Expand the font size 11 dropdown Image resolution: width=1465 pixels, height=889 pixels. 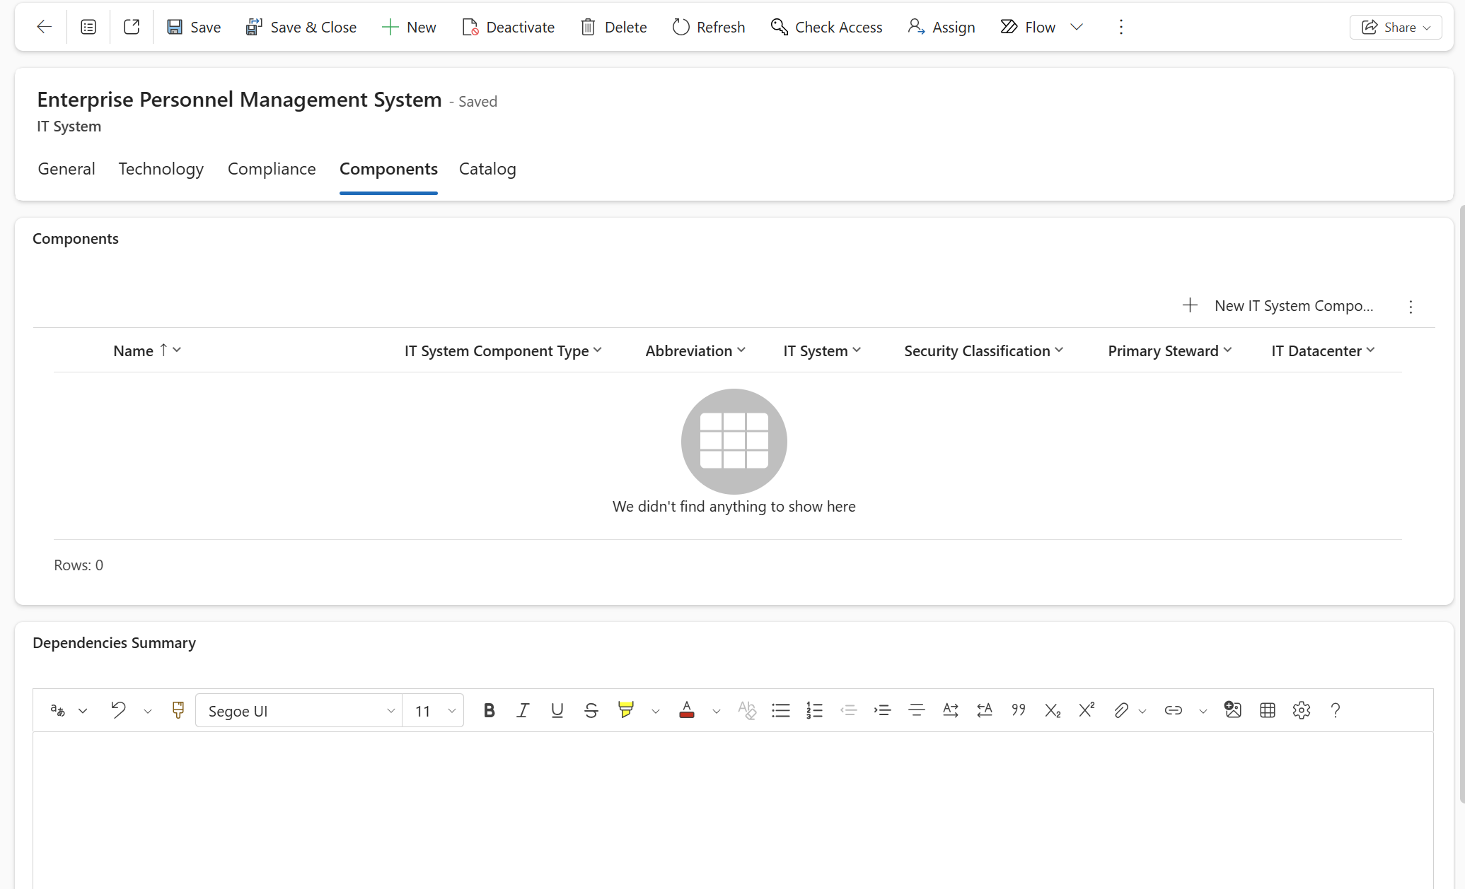tap(433, 711)
